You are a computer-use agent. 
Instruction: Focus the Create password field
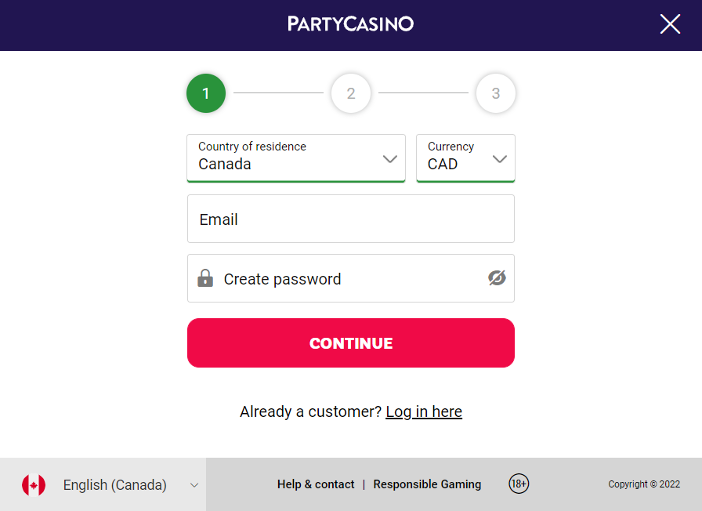pyautogui.click(x=351, y=278)
